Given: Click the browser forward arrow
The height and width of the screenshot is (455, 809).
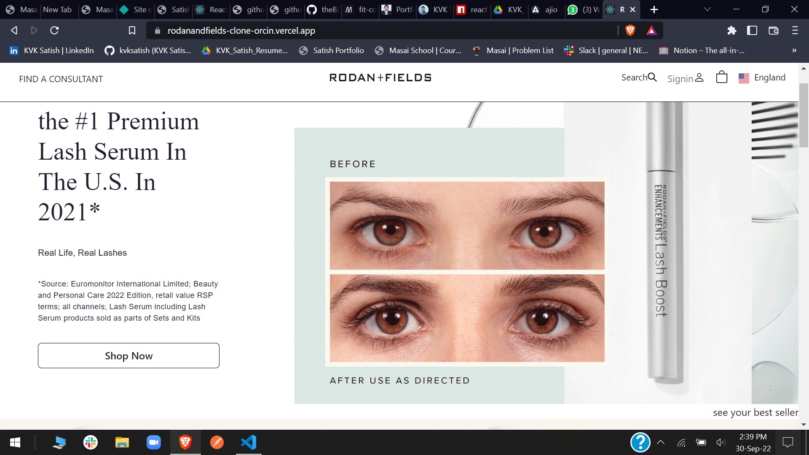Looking at the screenshot, I should pos(34,30).
